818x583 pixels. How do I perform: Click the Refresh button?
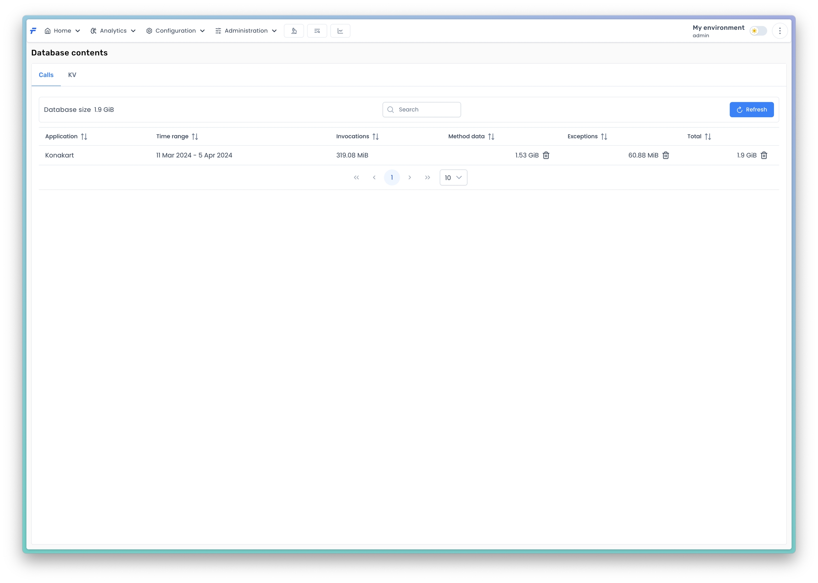(x=751, y=110)
